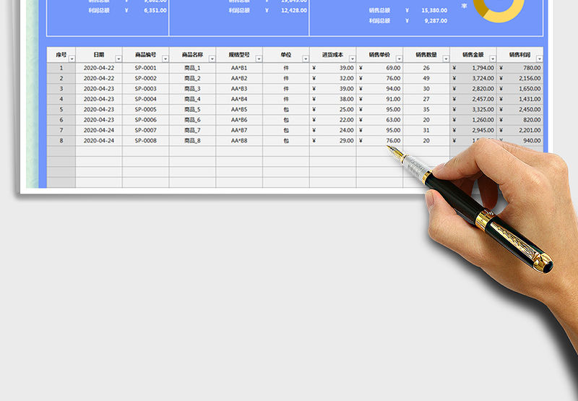Viewport: 578px width, 401px height.
Task: Click the yellow donut chart
Action: pyautogui.click(x=499, y=9)
